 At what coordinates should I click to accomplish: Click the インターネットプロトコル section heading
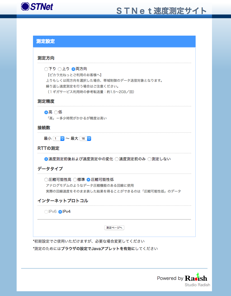tap(63, 201)
